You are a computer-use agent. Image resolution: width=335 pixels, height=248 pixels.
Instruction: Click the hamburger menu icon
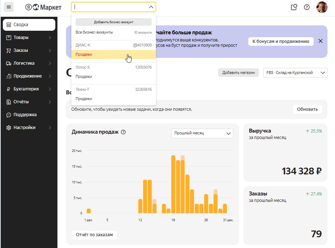coord(9,7)
